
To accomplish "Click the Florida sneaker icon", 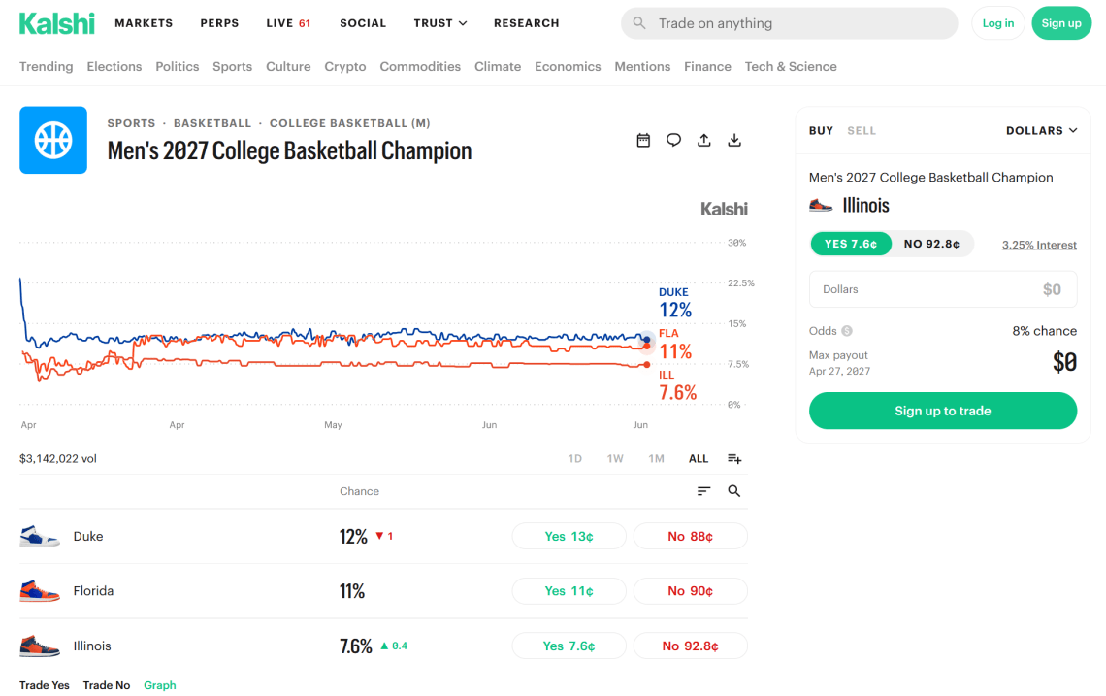I will click(40, 591).
